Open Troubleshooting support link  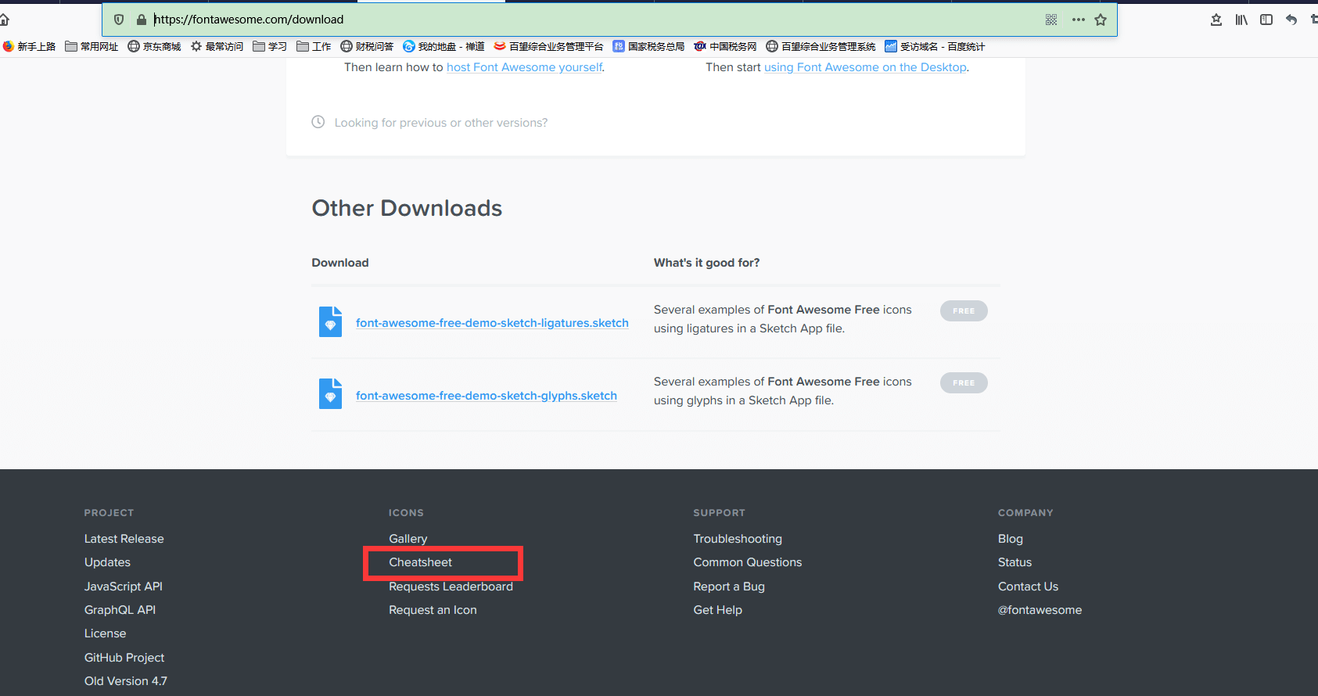[x=738, y=539]
